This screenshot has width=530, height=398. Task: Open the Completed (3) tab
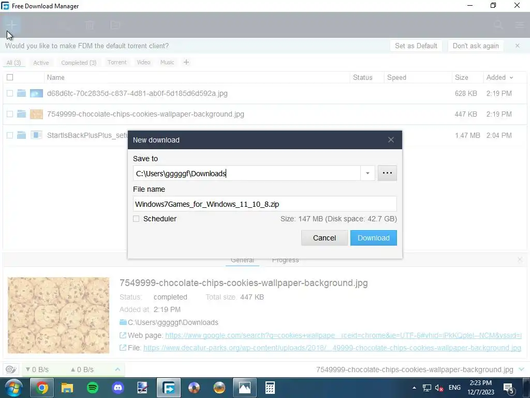pos(79,63)
